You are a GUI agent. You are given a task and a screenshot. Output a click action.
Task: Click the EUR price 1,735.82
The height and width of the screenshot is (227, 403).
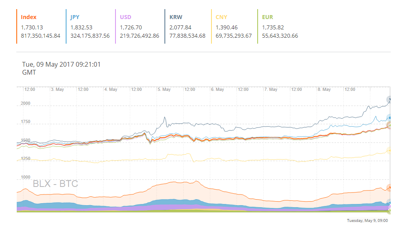[273, 27]
